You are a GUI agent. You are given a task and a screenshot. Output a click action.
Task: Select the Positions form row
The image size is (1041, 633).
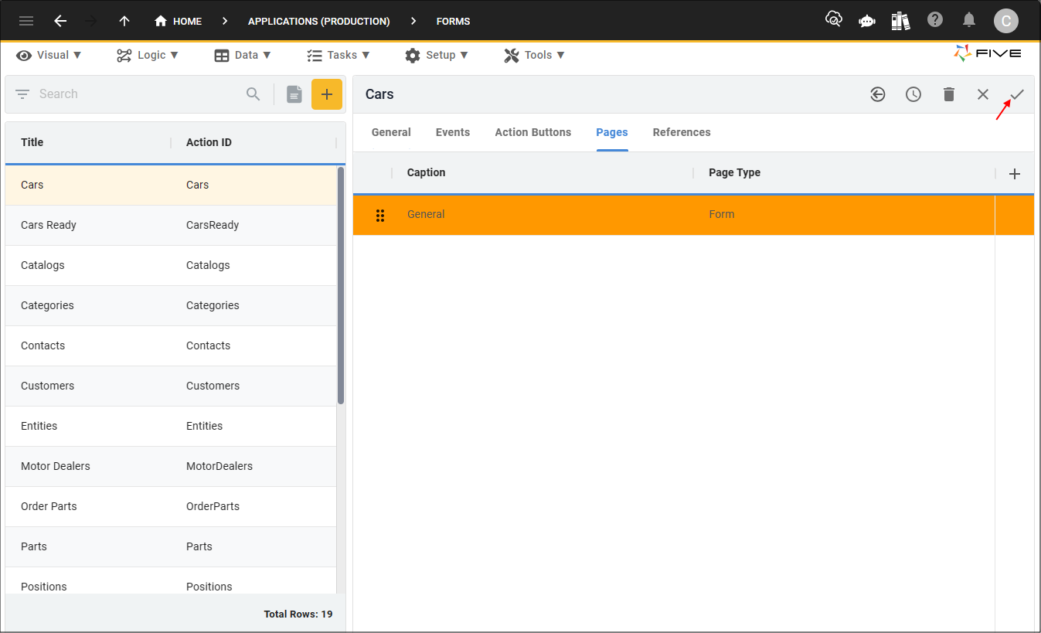[171, 580]
